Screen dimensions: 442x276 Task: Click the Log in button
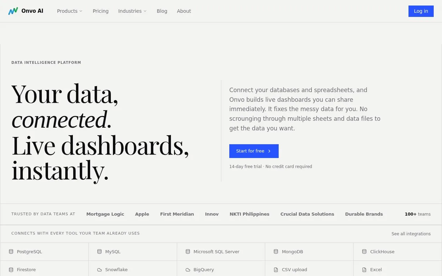[x=421, y=11]
